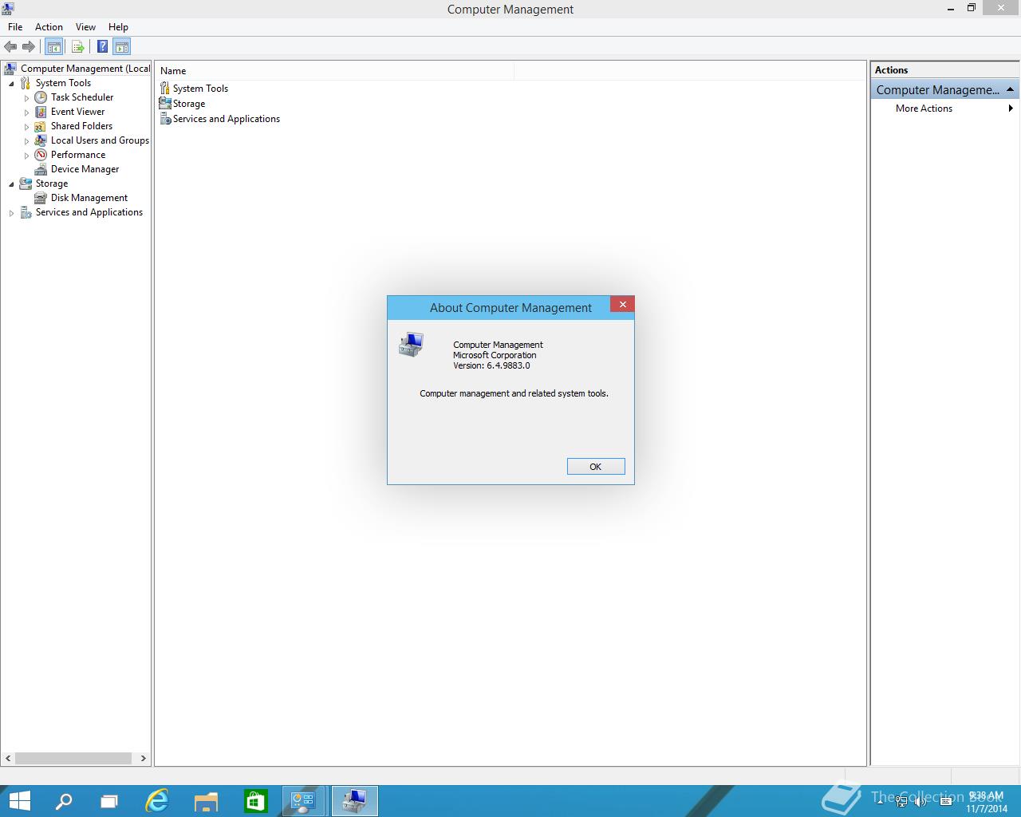Open the File menu
This screenshot has width=1021, height=817.
(x=15, y=26)
